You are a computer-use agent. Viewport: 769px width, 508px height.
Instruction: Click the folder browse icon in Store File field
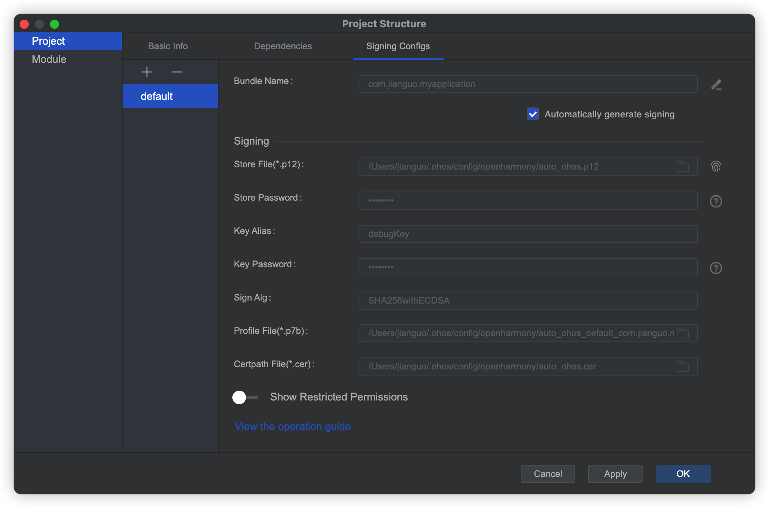682,167
